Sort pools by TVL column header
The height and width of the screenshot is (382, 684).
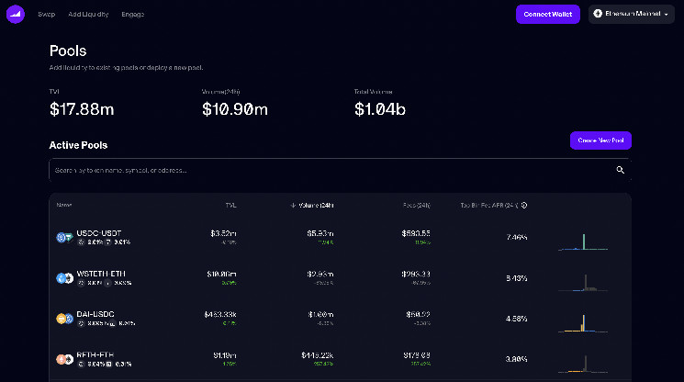pyautogui.click(x=230, y=205)
